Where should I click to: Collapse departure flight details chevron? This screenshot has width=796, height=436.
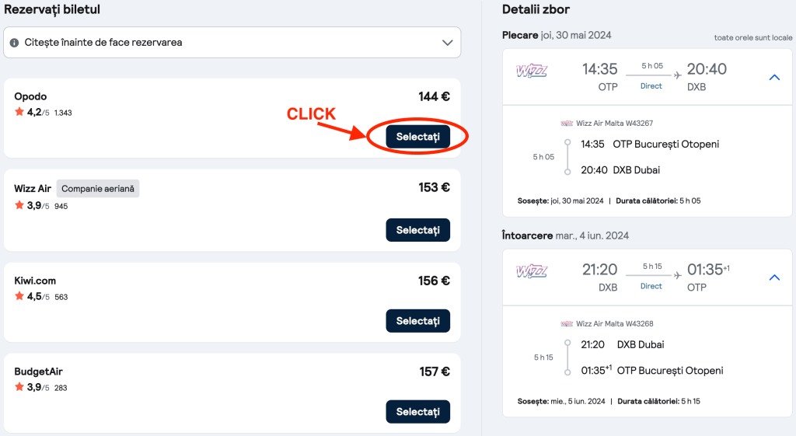tap(774, 77)
